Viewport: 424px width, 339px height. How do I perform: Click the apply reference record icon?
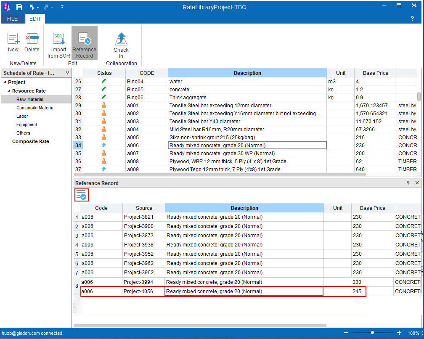point(82,195)
